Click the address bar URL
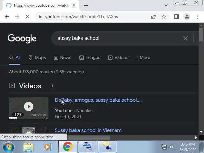204x153 pixels. coord(82,17)
